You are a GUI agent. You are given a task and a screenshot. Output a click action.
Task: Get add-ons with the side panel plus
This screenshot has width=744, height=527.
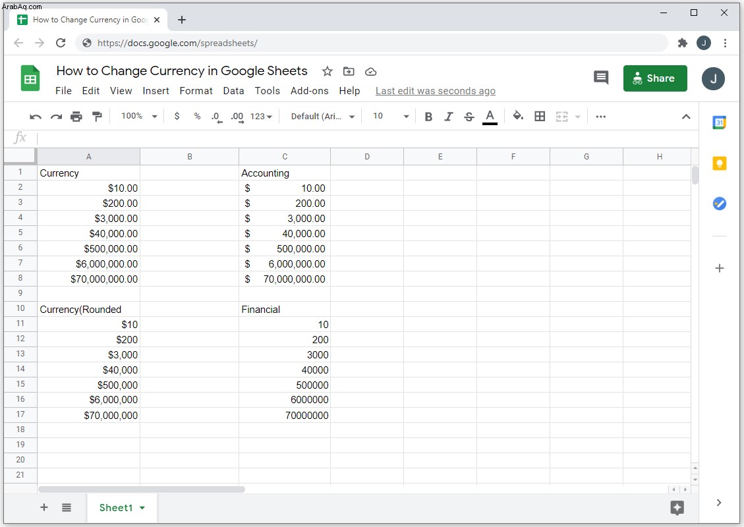coord(720,269)
